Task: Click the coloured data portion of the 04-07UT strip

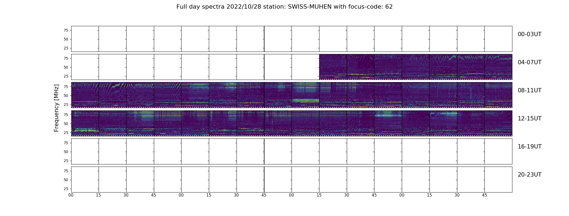Action: tap(416, 67)
